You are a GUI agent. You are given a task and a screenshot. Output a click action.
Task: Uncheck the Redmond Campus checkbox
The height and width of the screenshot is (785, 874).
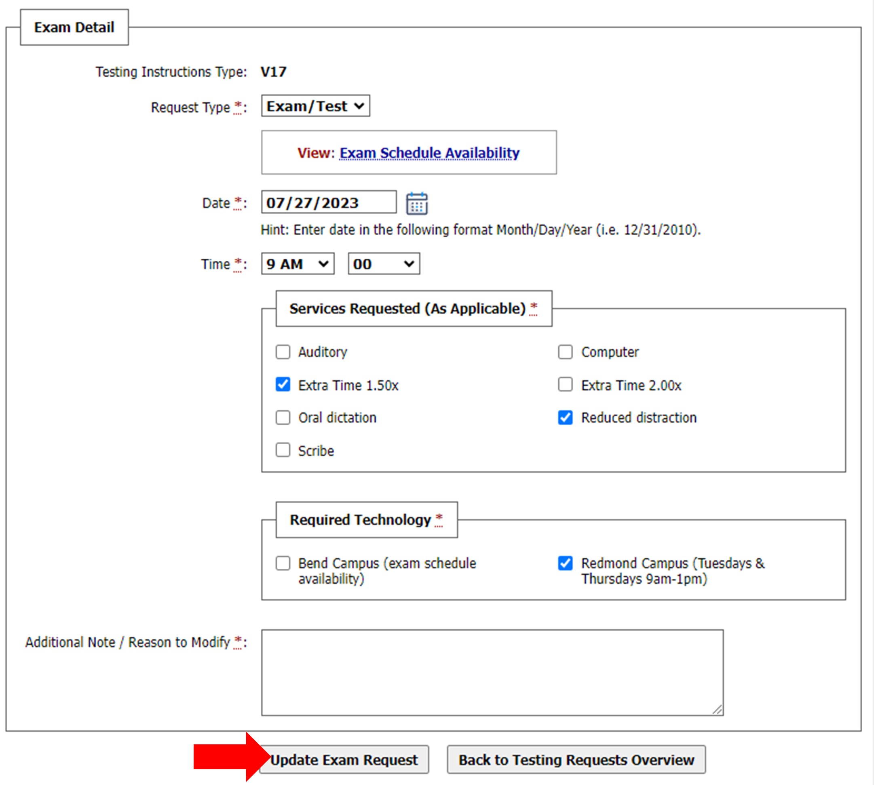565,563
